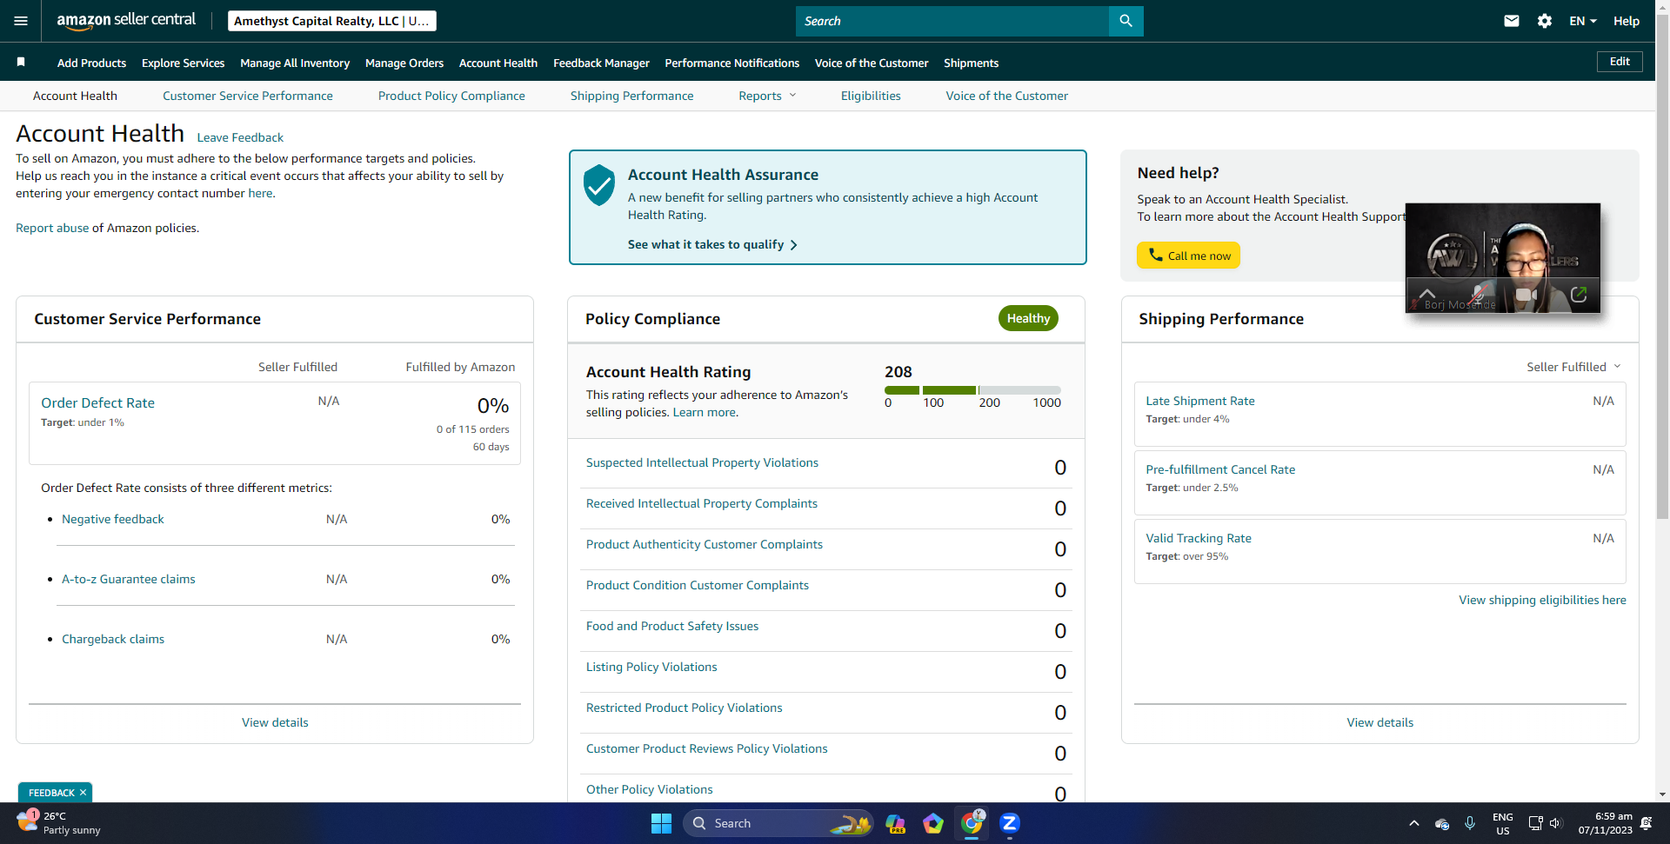Click the Report abuse link
The height and width of the screenshot is (844, 1670).
[x=52, y=228]
